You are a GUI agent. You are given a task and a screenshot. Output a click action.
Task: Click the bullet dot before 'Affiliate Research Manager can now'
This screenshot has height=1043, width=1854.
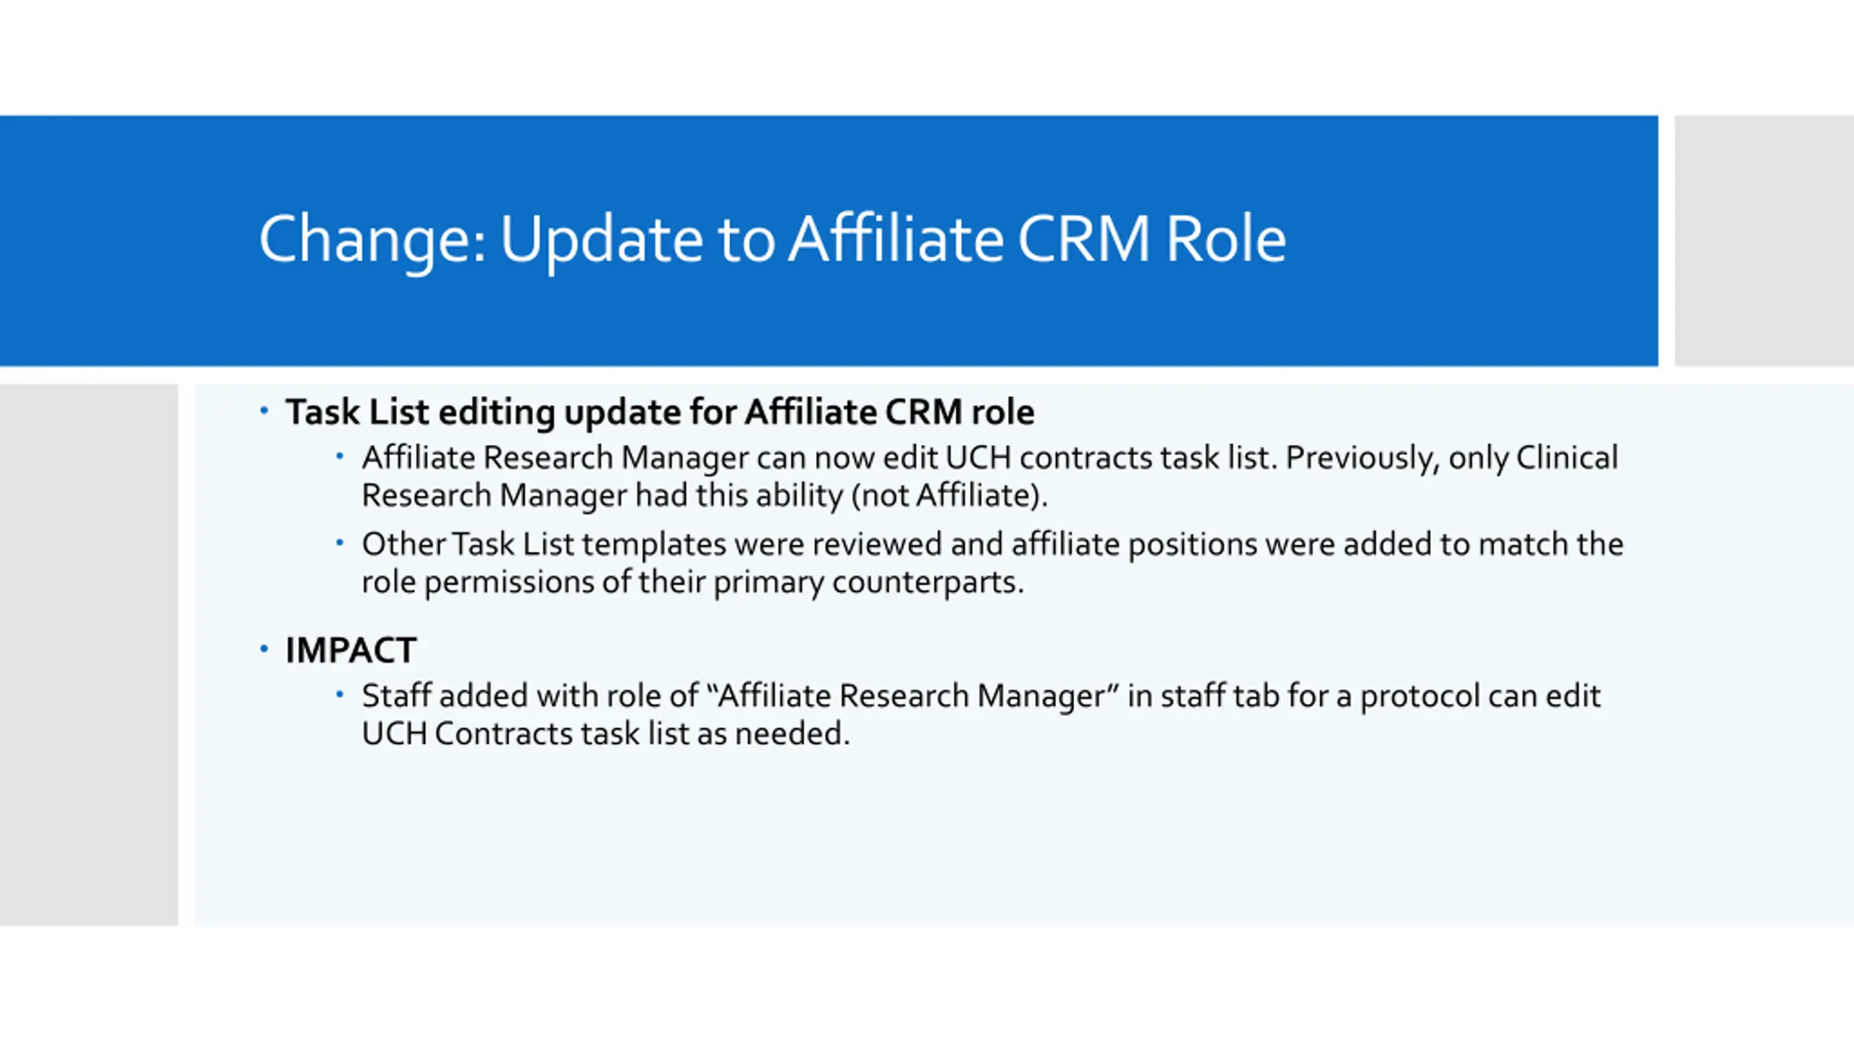340,456
